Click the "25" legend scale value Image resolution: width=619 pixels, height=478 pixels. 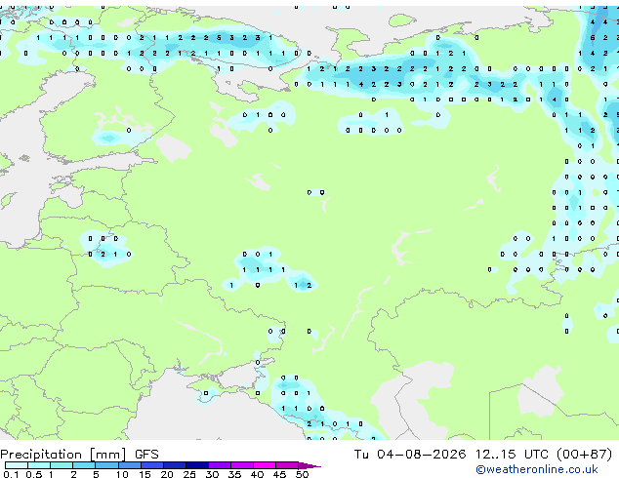pyautogui.click(x=189, y=474)
